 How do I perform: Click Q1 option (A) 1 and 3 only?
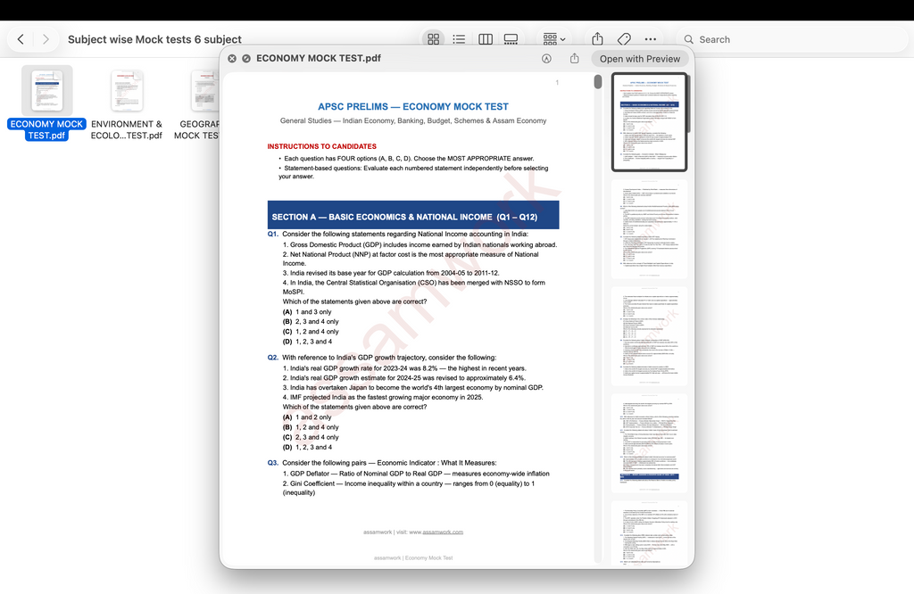[307, 311]
